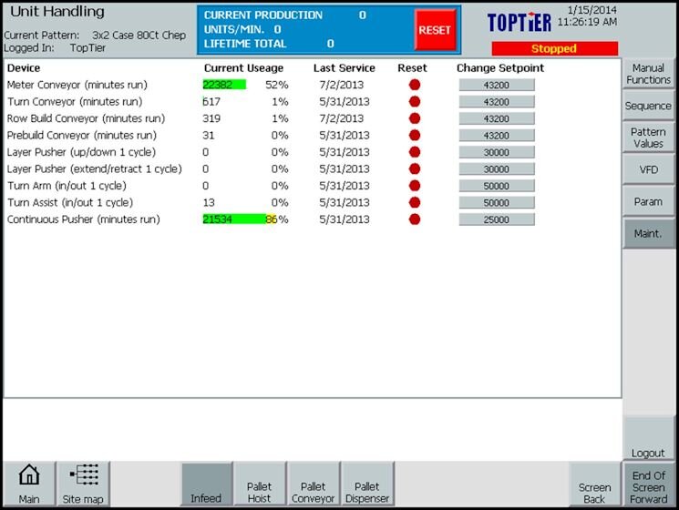Reset the Turn Conveyor usage counter
The height and width of the screenshot is (510, 679).
(x=416, y=102)
